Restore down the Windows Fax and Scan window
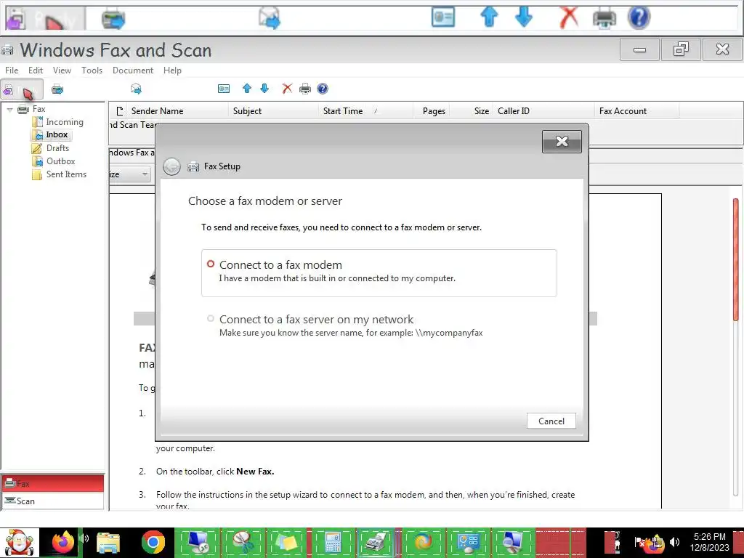744x558 pixels. [x=680, y=49]
